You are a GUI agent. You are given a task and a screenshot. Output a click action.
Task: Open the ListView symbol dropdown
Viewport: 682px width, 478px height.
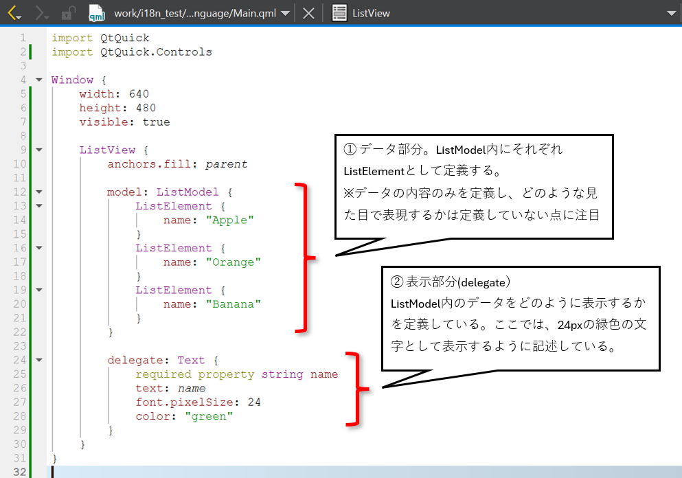[508, 13]
